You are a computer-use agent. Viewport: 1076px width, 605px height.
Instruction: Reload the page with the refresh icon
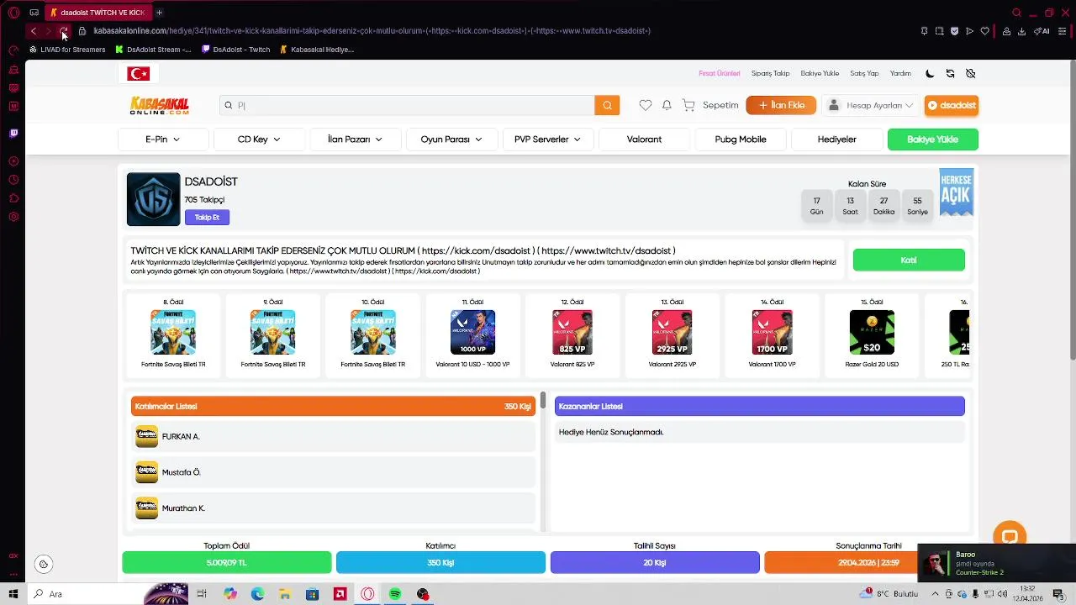(63, 31)
